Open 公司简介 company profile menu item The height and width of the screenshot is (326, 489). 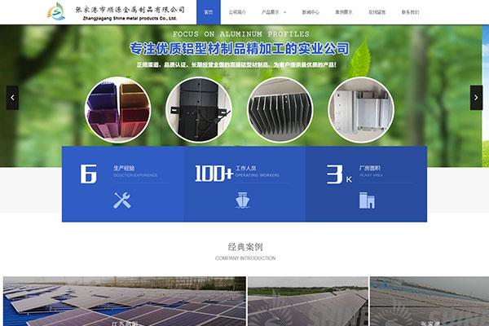tap(237, 12)
